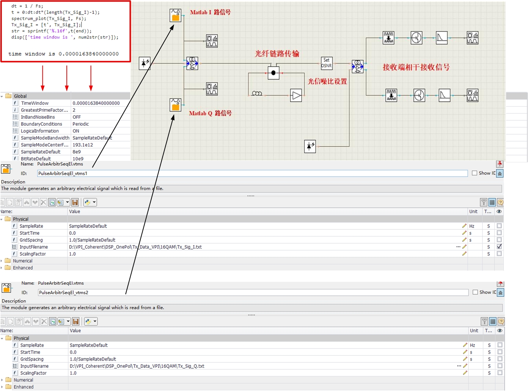
Task: Click the question mark help icon
Action: click(500, 202)
